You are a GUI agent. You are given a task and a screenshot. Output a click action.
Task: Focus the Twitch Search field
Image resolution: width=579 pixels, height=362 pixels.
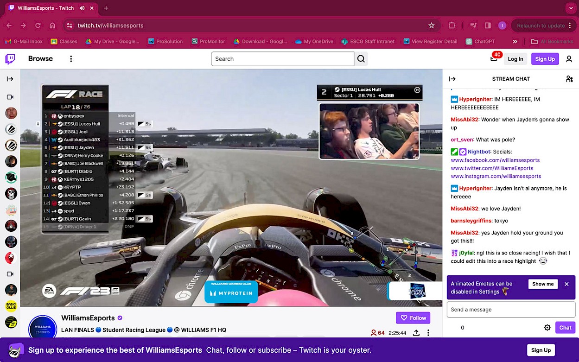(x=282, y=59)
